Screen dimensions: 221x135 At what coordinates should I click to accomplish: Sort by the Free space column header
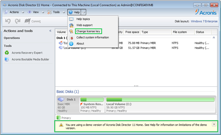[x=132, y=32]
